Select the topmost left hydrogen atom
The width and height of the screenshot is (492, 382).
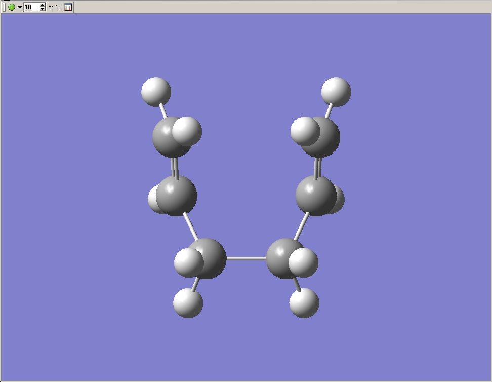(x=156, y=92)
